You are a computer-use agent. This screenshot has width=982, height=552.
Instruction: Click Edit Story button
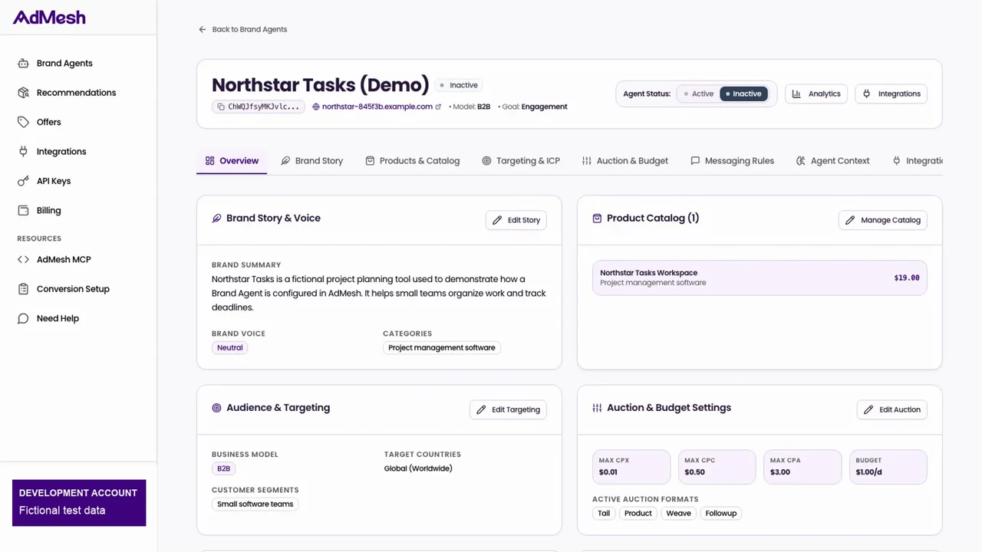tap(516, 220)
